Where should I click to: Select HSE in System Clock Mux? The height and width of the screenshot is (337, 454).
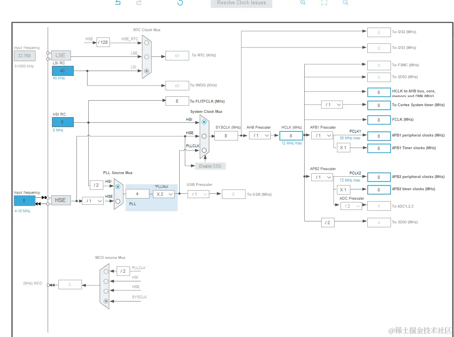(x=204, y=136)
